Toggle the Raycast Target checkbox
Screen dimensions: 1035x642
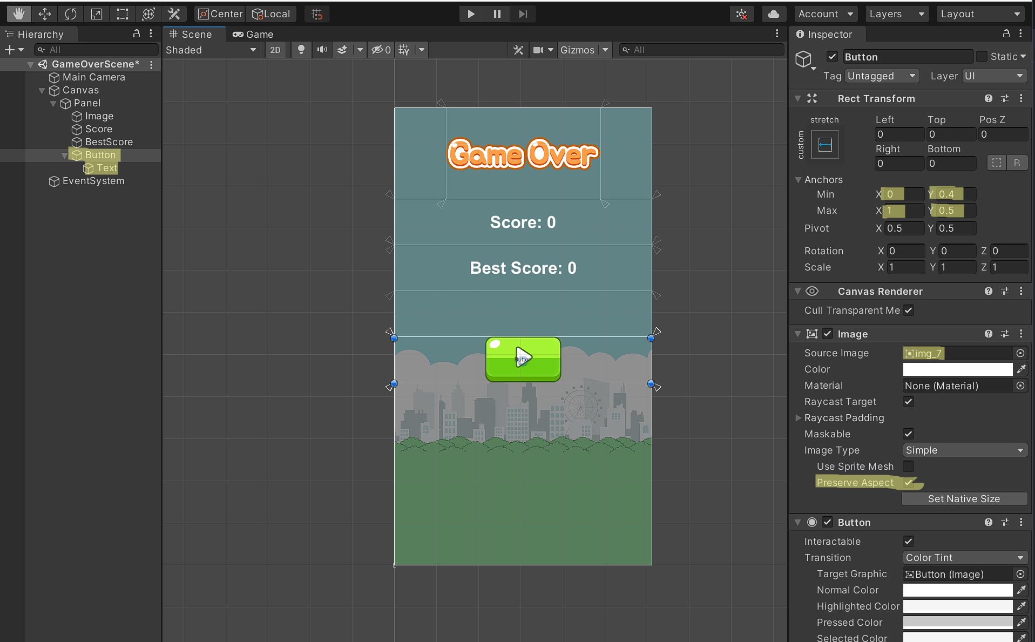coord(909,401)
